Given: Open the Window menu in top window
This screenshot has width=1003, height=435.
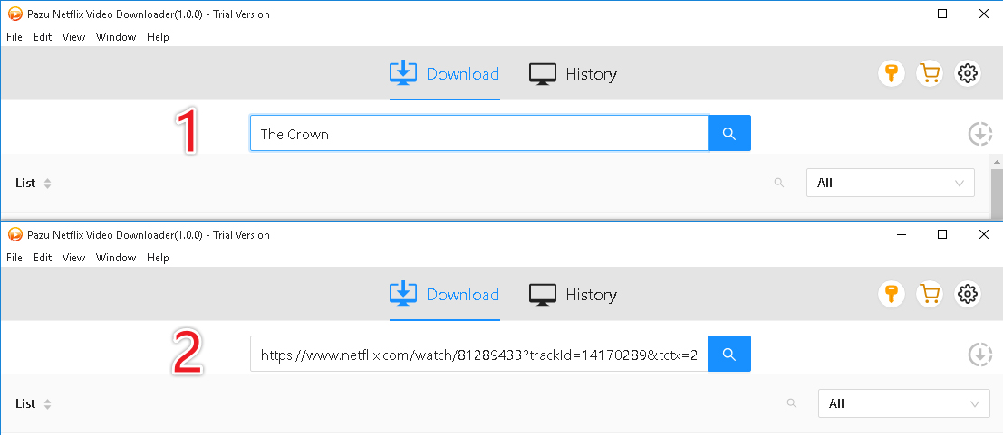Looking at the screenshot, I should click(x=116, y=37).
